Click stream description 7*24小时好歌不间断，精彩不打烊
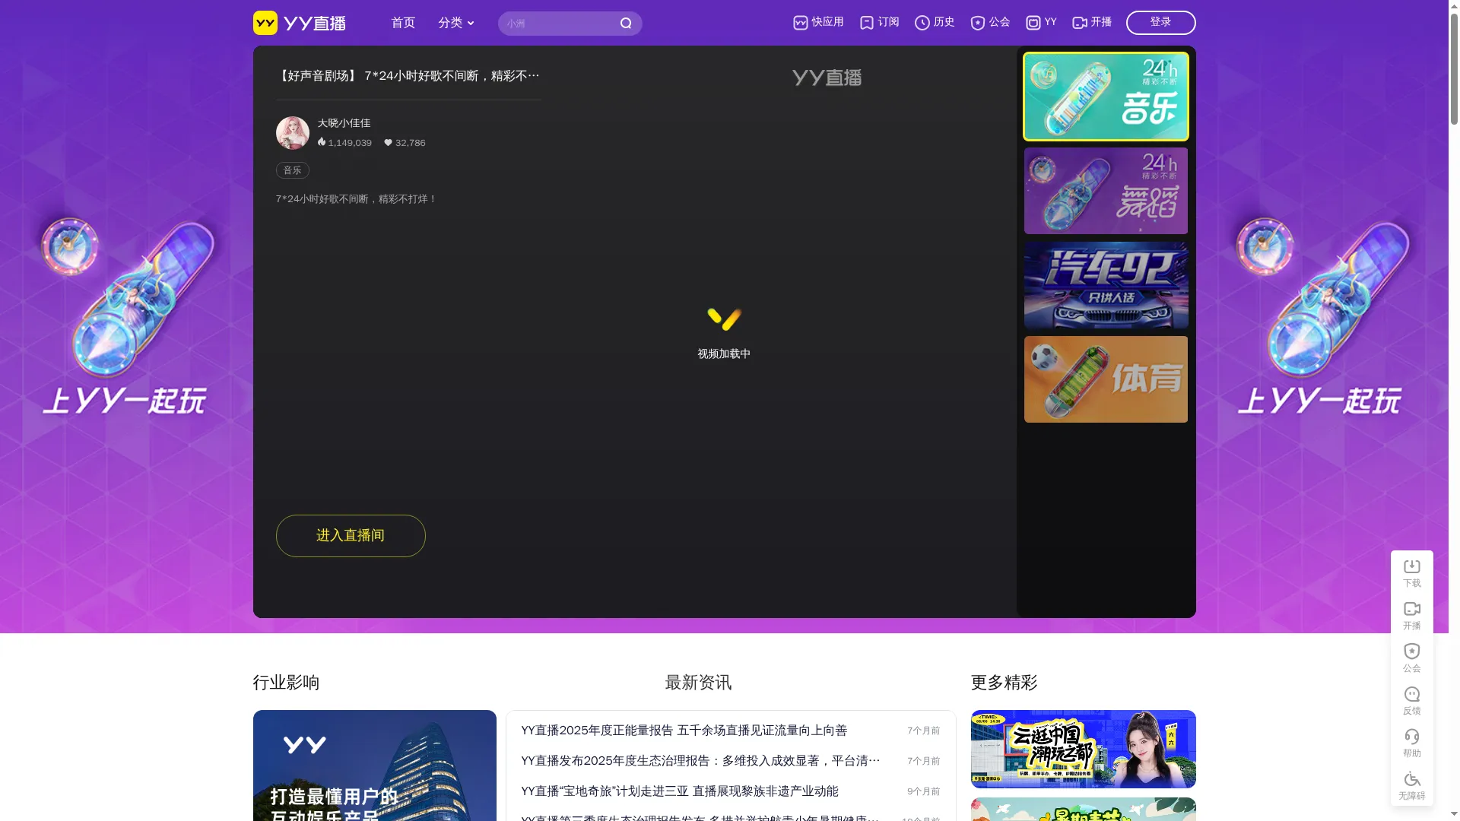 point(357,199)
